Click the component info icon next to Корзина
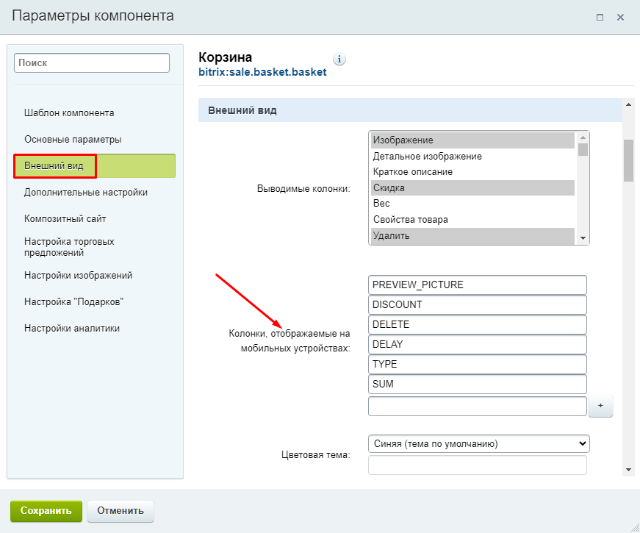The image size is (640, 533). coord(339,60)
